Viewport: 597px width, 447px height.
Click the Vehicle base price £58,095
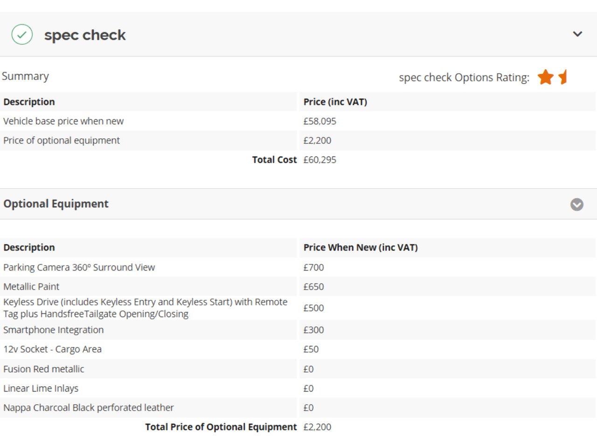pyautogui.click(x=319, y=121)
